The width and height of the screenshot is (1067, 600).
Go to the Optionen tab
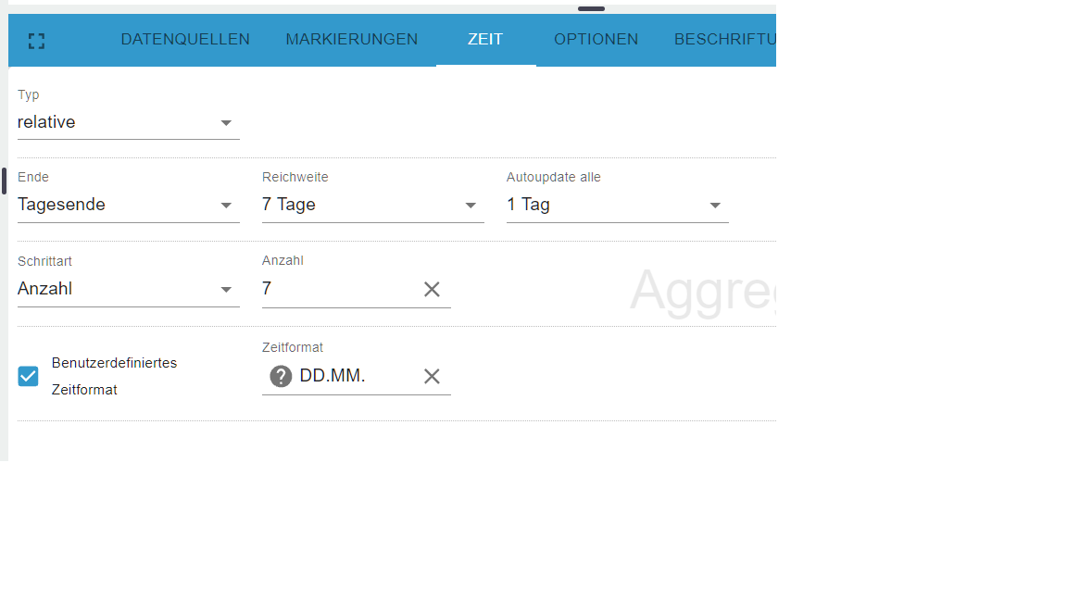click(596, 40)
